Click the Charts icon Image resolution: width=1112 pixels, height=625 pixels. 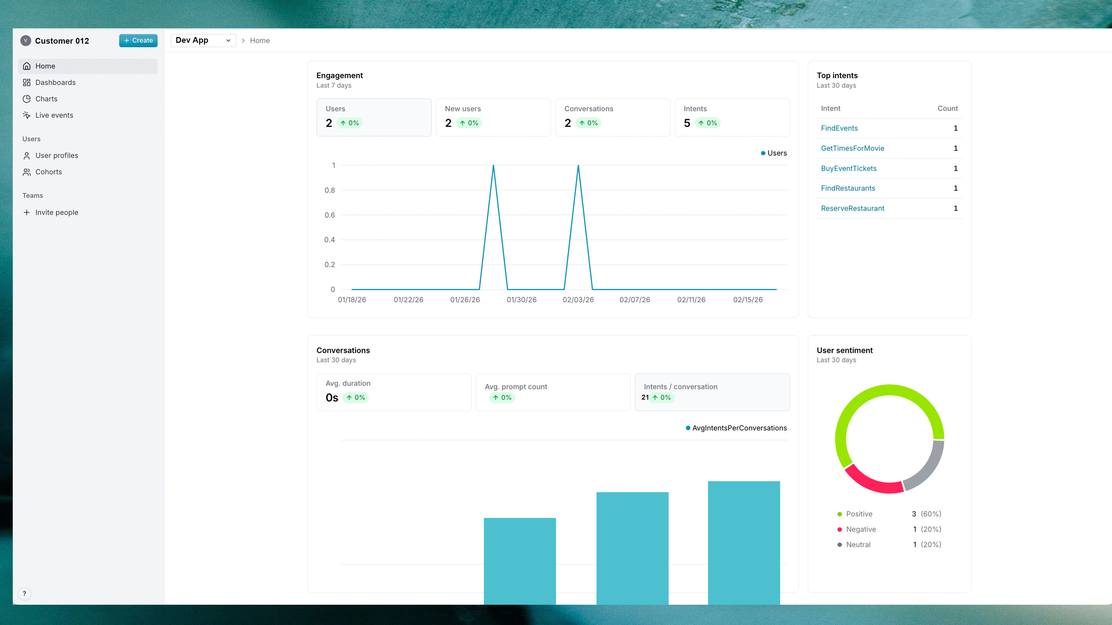tap(27, 98)
